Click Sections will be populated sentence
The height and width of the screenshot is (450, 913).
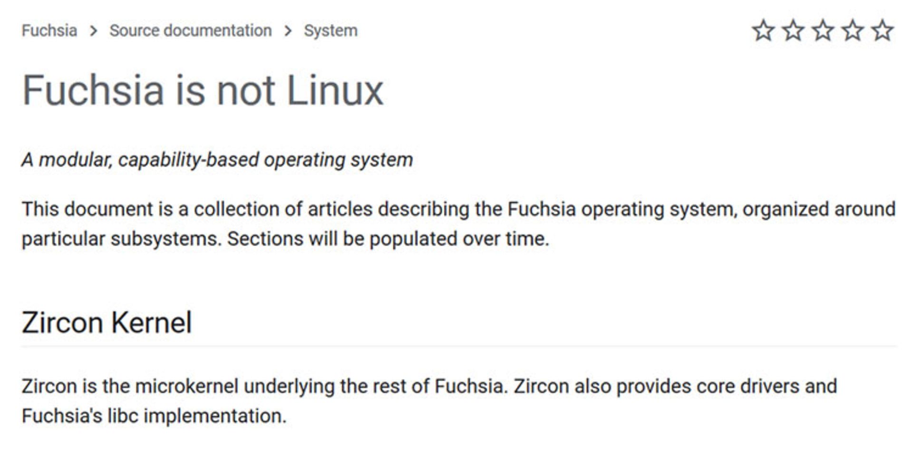[x=388, y=239]
